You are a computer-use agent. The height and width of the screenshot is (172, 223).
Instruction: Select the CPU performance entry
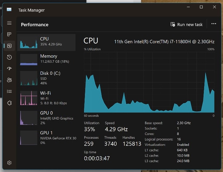click(x=47, y=42)
